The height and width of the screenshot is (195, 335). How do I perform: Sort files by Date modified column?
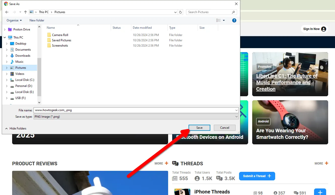(142, 28)
